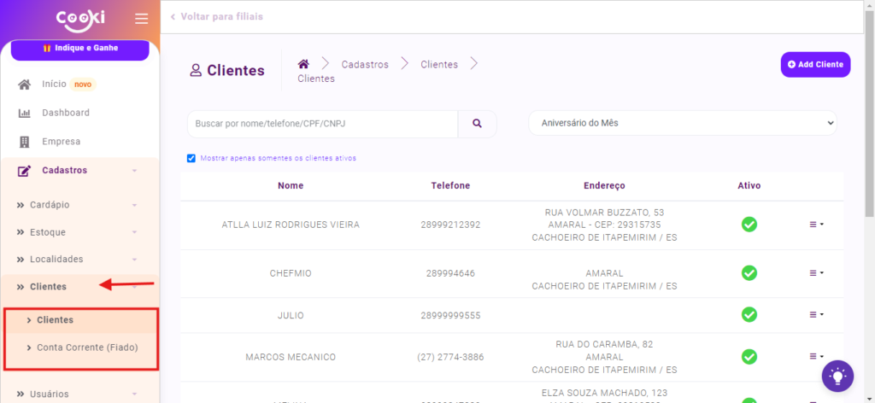Toggle active status for ATLLA LUIZ RODRIGUES VIEIRA
Image resolution: width=875 pixels, height=403 pixels.
point(749,225)
